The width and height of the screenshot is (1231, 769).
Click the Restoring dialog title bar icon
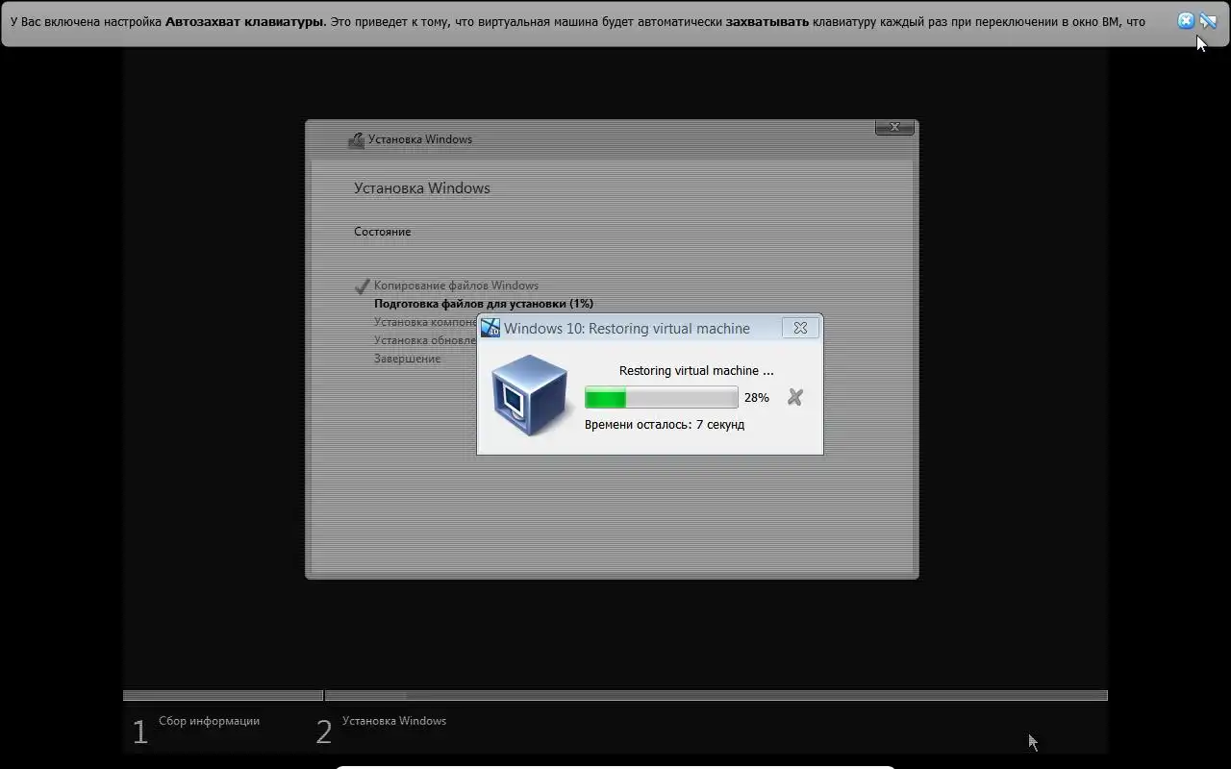pyautogui.click(x=490, y=328)
